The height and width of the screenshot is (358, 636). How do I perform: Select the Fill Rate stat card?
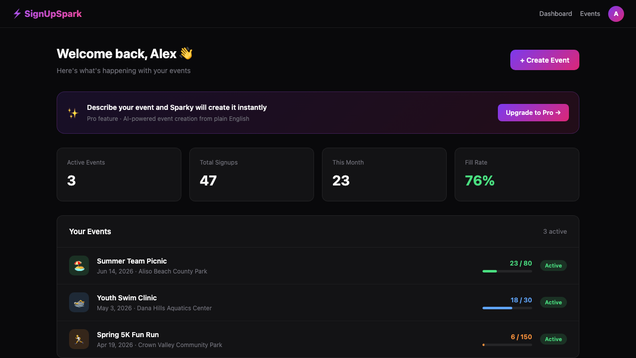[x=517, y=175]
